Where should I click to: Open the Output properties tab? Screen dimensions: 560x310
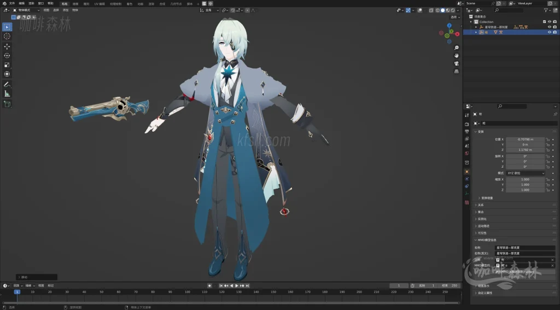point(467,131)
